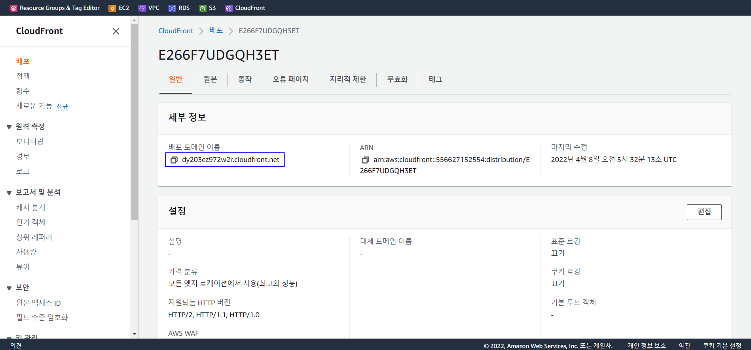Click the EC2 service icon

[112, 8]
